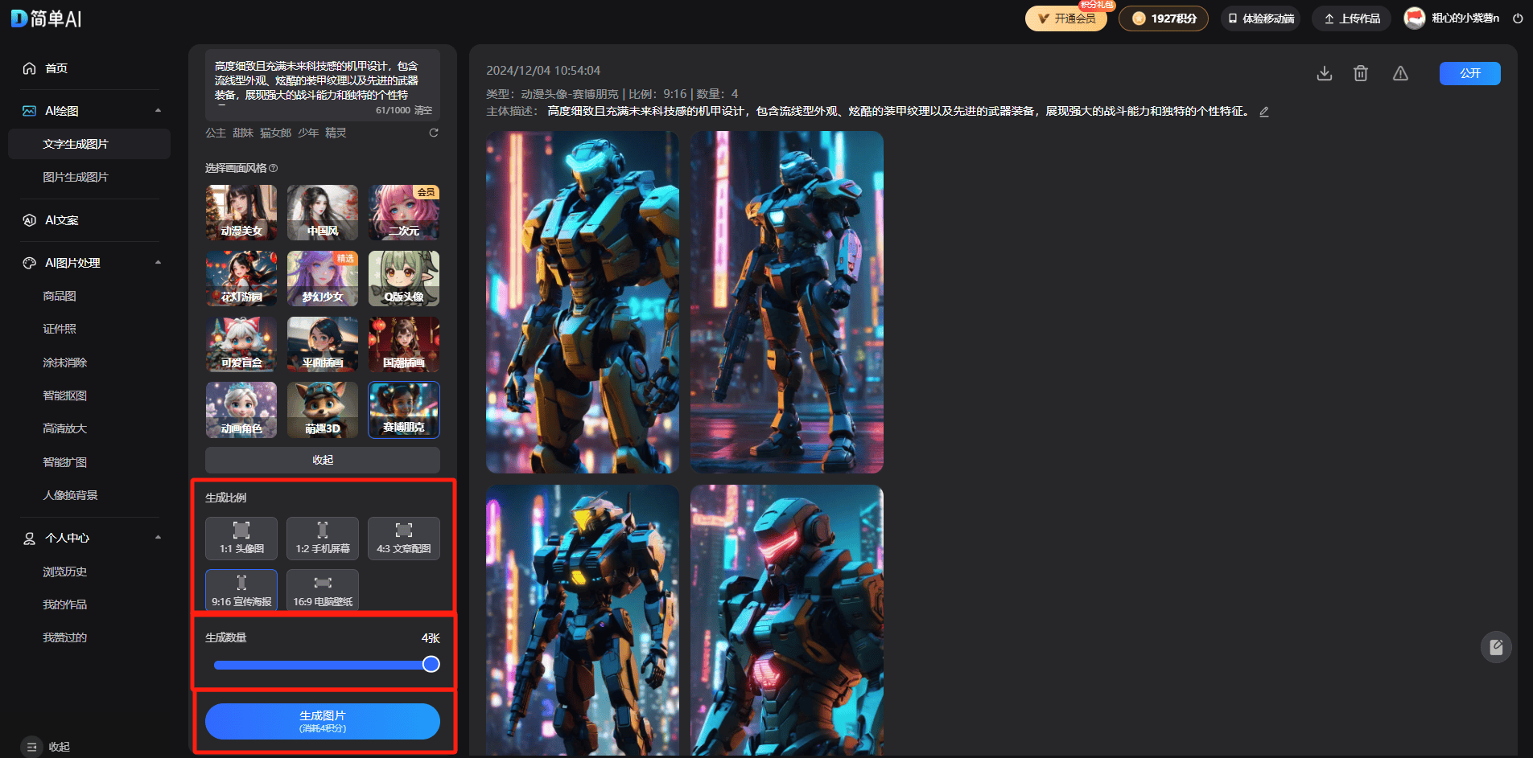The height and width of the screenshot is (758, 1533).
Task: Collapse the 个人中心 sidebar section
Action: pos(158,538)
